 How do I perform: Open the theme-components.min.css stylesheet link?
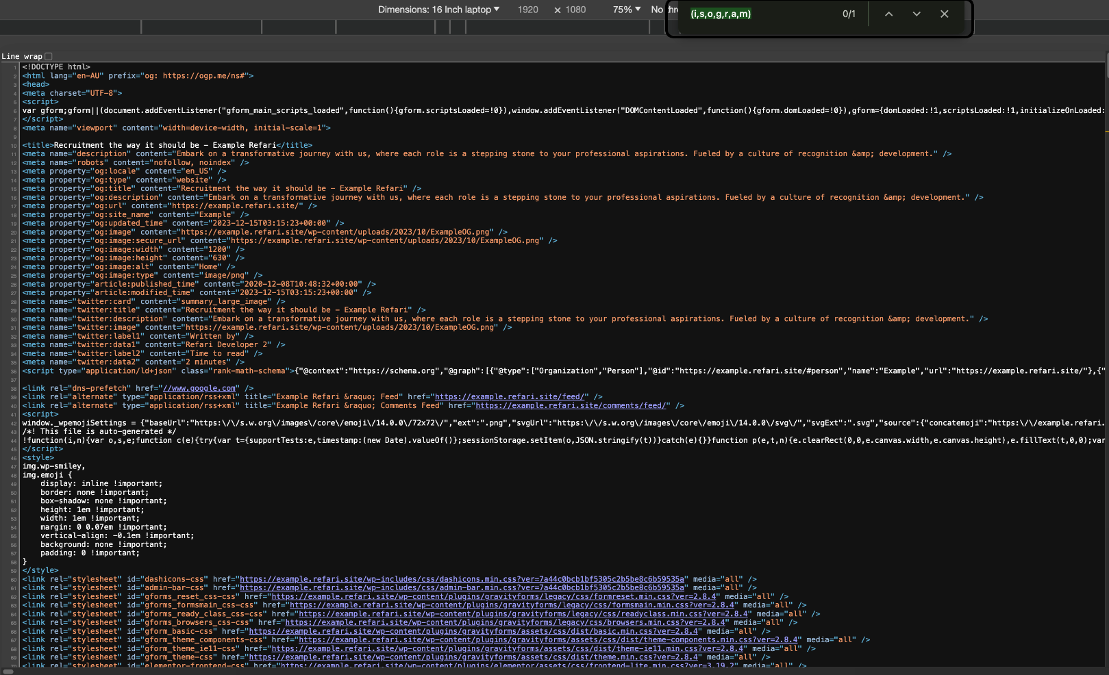pyautogui.click(x=548, y=640)
